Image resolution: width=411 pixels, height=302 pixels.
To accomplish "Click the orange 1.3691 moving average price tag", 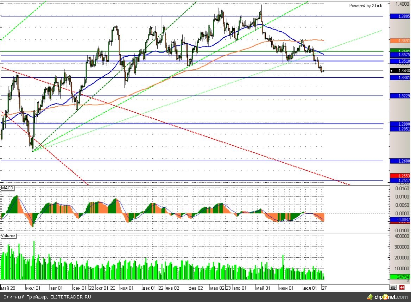I will tap(400, 41).
